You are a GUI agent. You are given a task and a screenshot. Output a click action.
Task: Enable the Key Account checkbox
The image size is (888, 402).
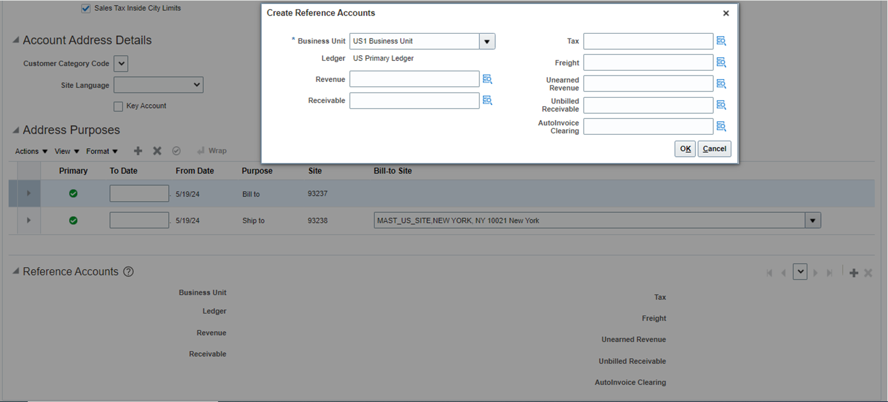tap(119, 106)
